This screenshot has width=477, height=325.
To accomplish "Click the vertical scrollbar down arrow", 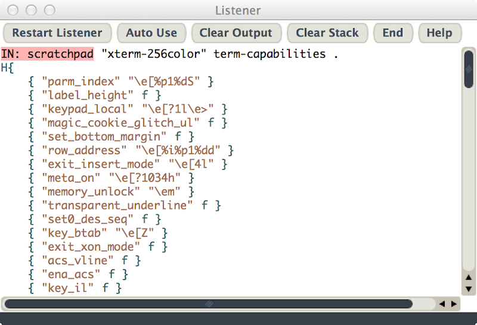I will pyautogui.click(x=469, y=289).
